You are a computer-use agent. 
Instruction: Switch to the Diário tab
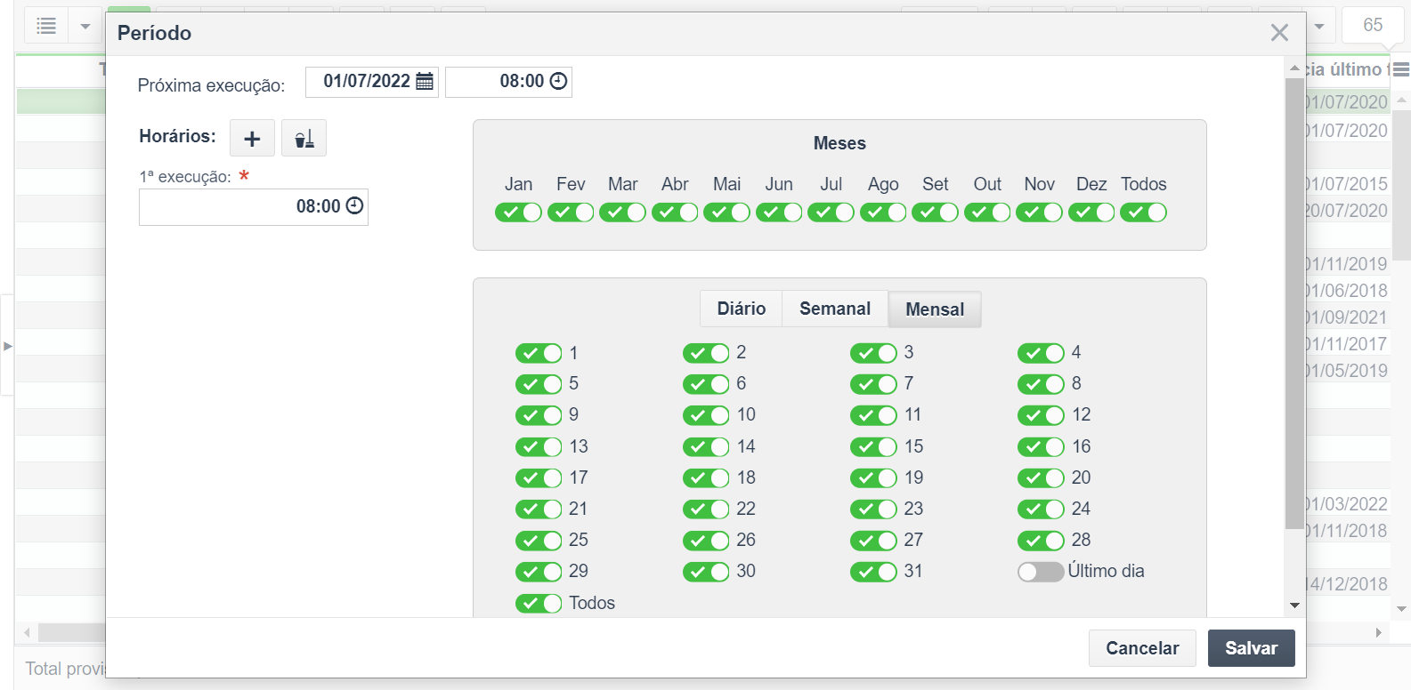[741, 309]
